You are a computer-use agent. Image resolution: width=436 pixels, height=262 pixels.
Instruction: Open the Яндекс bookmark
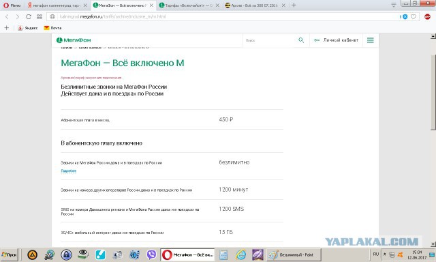(x=27, y=28)
